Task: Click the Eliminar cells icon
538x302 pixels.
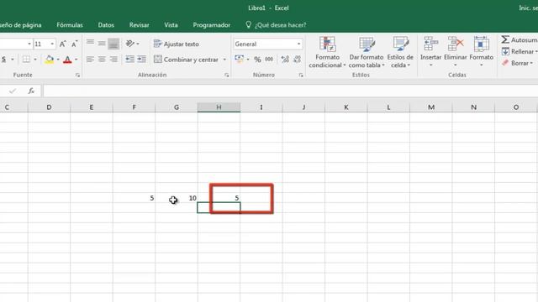Action: click(456, 44)
